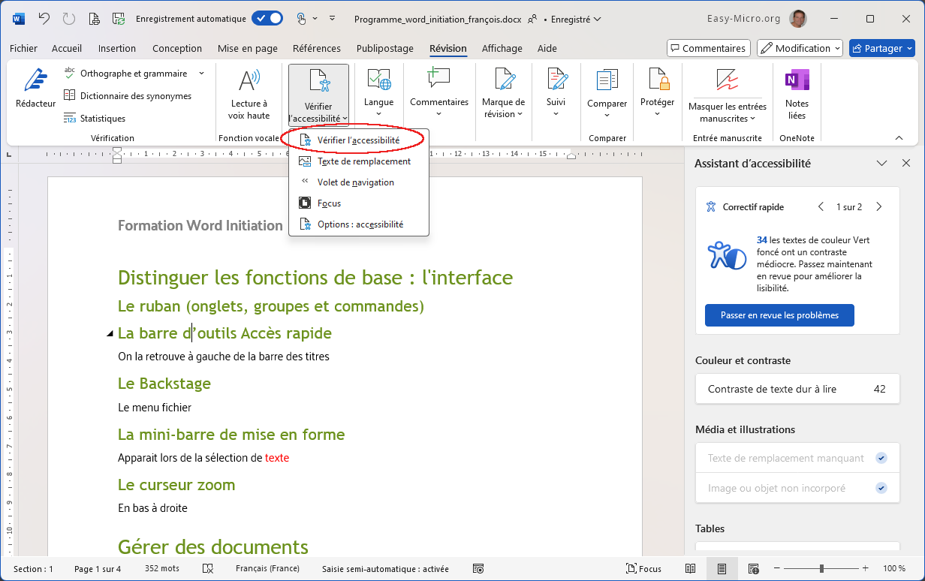Click Image ou objet non incorporé row

797,488
